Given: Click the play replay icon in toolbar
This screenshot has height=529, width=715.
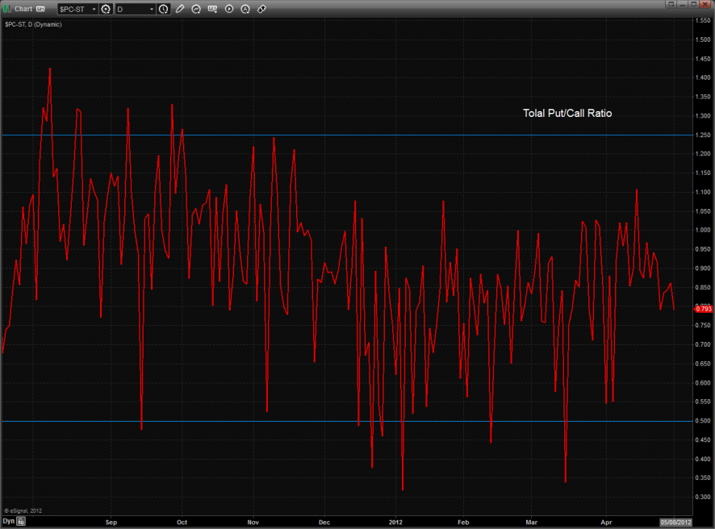Looking at the screenshot, I should click(x=229, y=9).
